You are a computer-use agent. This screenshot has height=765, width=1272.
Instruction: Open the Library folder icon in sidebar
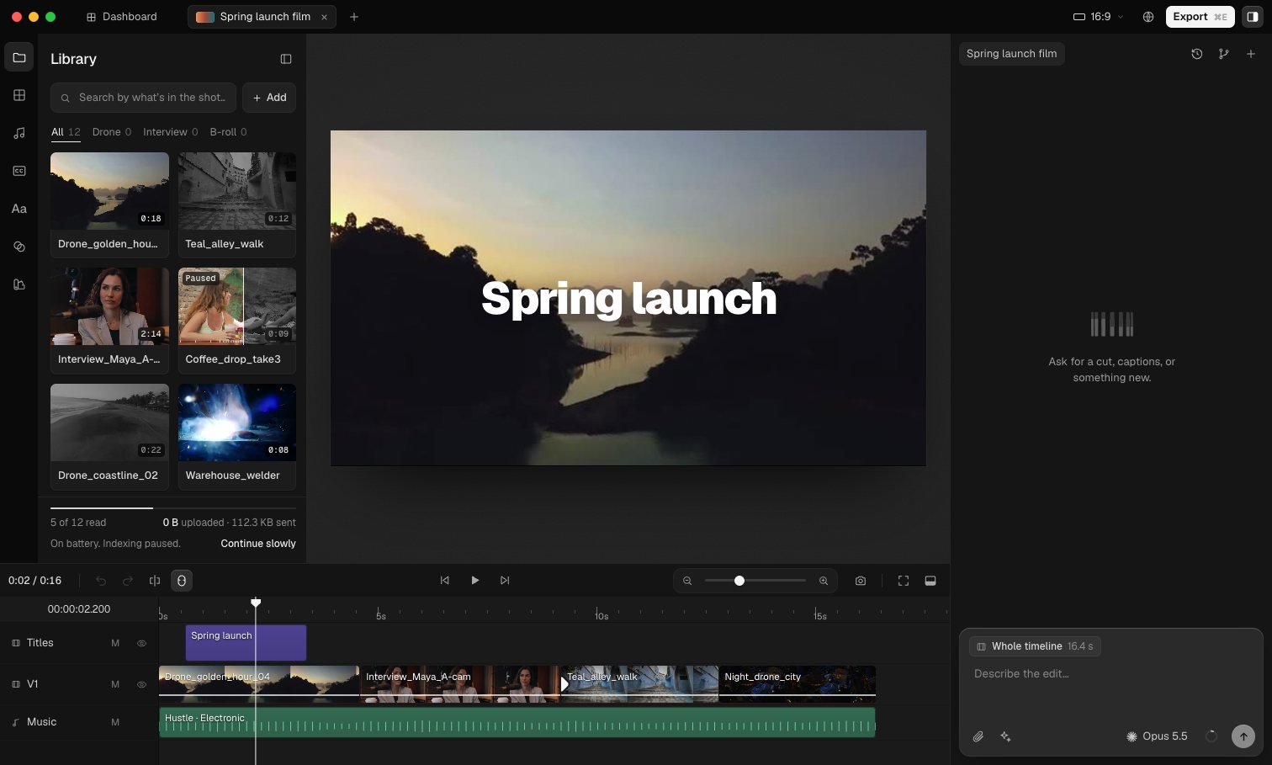[x=19, y=57]
